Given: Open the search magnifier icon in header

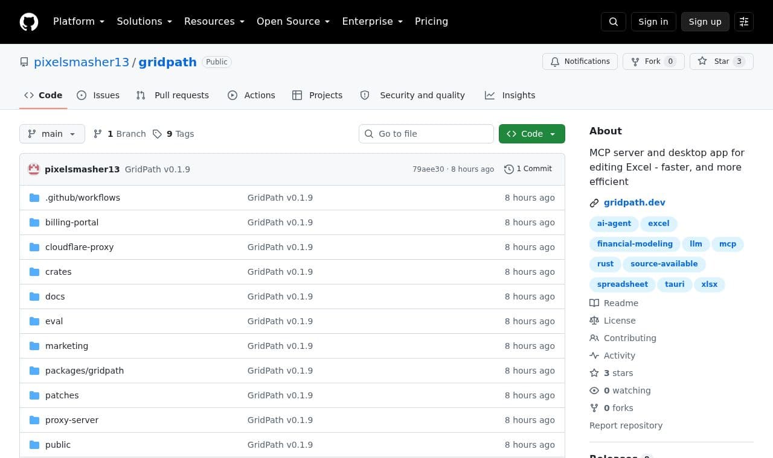Looking at the screenshot, I should click(614, 22).
